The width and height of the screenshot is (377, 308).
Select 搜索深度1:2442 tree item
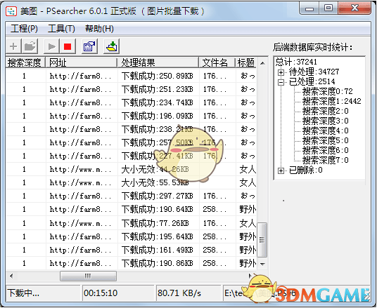pyautogui.click(x=332, y=101)
